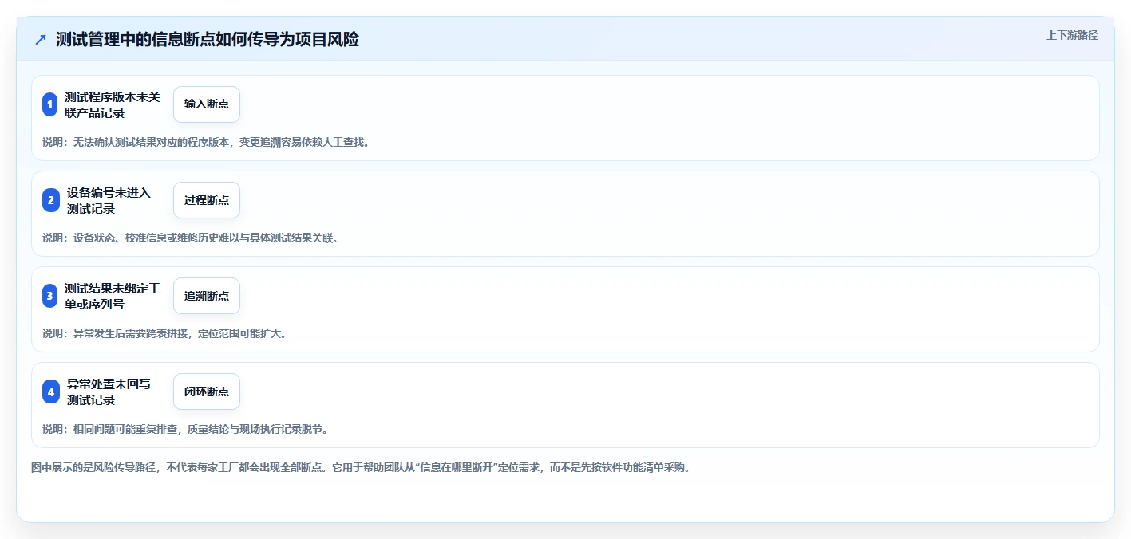Image resolution: width=1131 pixels, height=539 pixels.
Task: Click step number 3 badge
Action: [x=50, y=296]
